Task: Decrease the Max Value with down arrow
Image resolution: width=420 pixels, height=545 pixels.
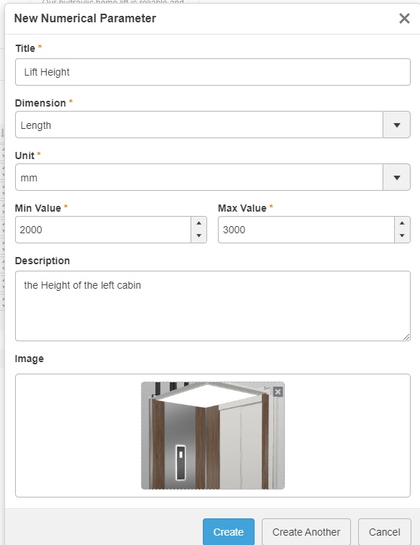Action: click(x=402, y=235)
